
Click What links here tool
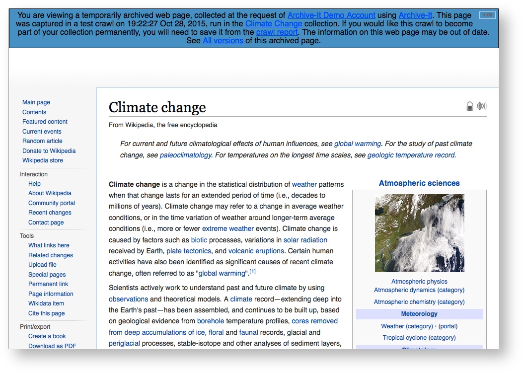coord(49,245)
